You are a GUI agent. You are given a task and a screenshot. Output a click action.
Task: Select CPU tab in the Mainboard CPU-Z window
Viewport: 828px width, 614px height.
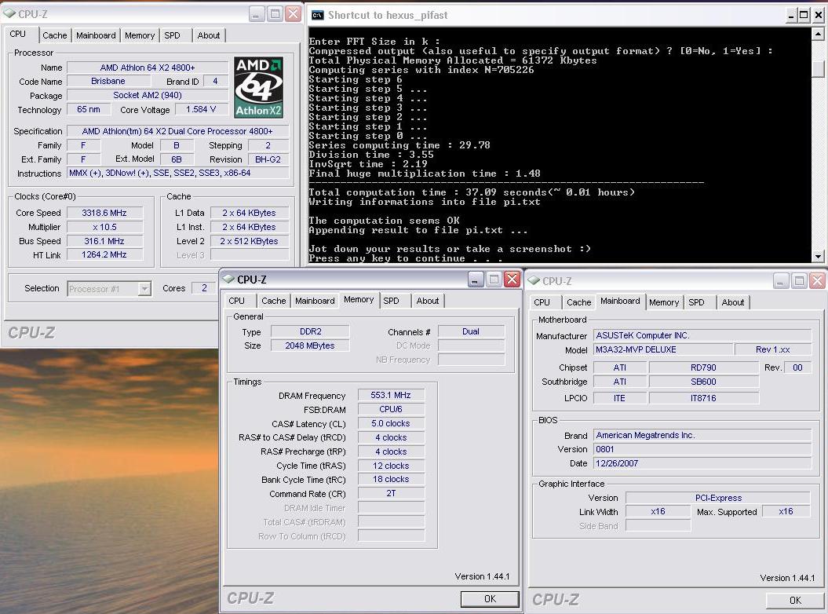(x=542, y=302)
